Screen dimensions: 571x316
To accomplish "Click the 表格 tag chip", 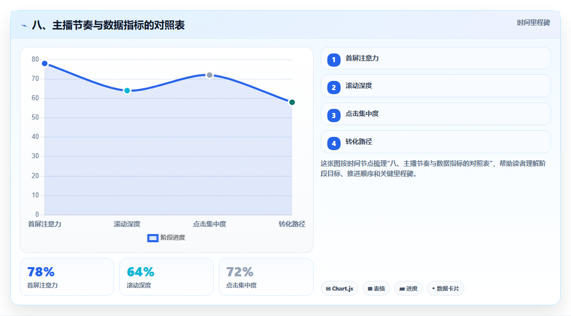I will [376, 289].
